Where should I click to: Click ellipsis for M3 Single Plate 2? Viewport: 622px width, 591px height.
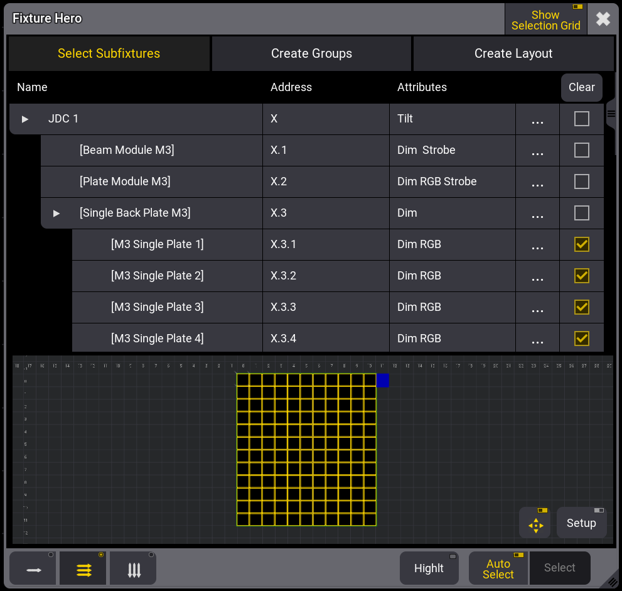[537, 276]
